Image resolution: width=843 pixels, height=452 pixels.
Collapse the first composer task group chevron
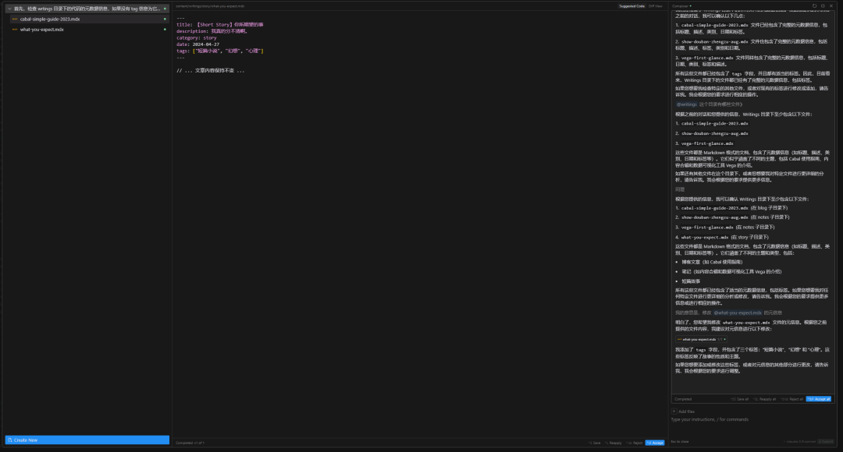pyautogui.click(x=8, y=9)
